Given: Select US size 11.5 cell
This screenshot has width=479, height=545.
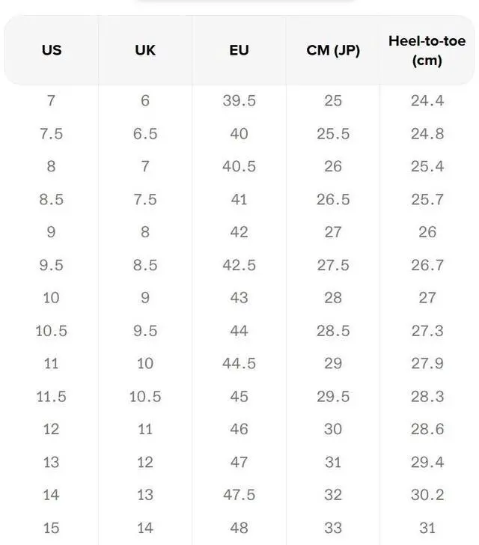Looking at the screenshot, I should (52, 397).
